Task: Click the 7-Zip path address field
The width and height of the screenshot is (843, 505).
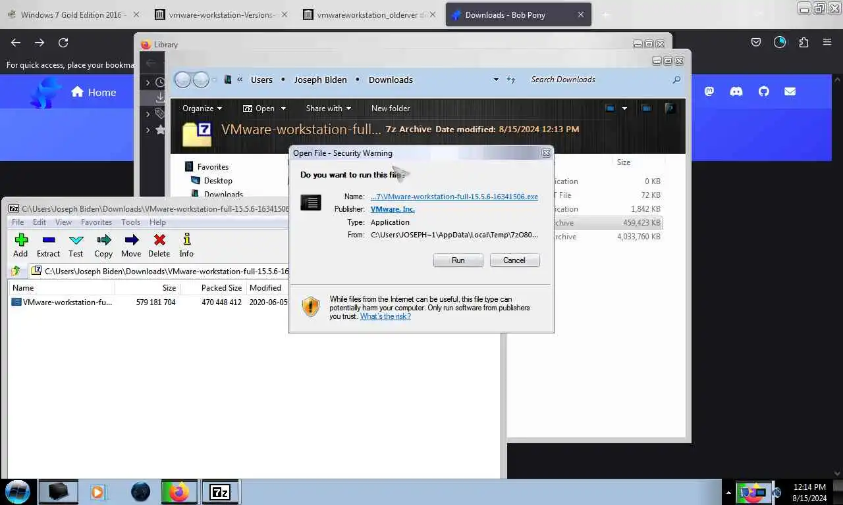Action: [x=159, y=271]
